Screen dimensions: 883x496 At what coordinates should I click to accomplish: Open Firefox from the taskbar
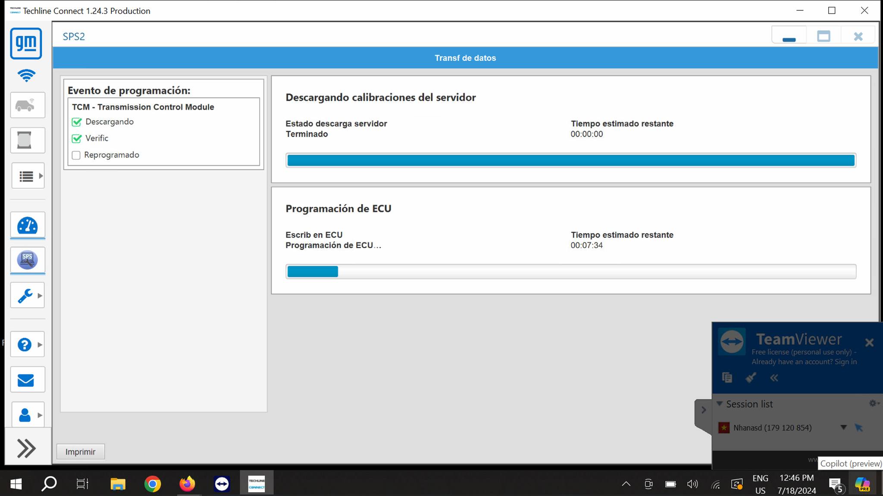(x=187, y=484)
